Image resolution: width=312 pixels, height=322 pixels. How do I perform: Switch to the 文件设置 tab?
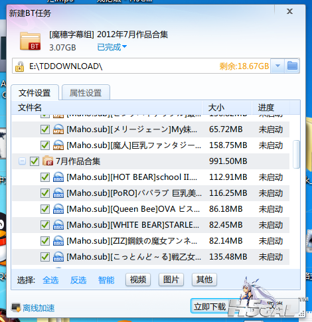35,93
